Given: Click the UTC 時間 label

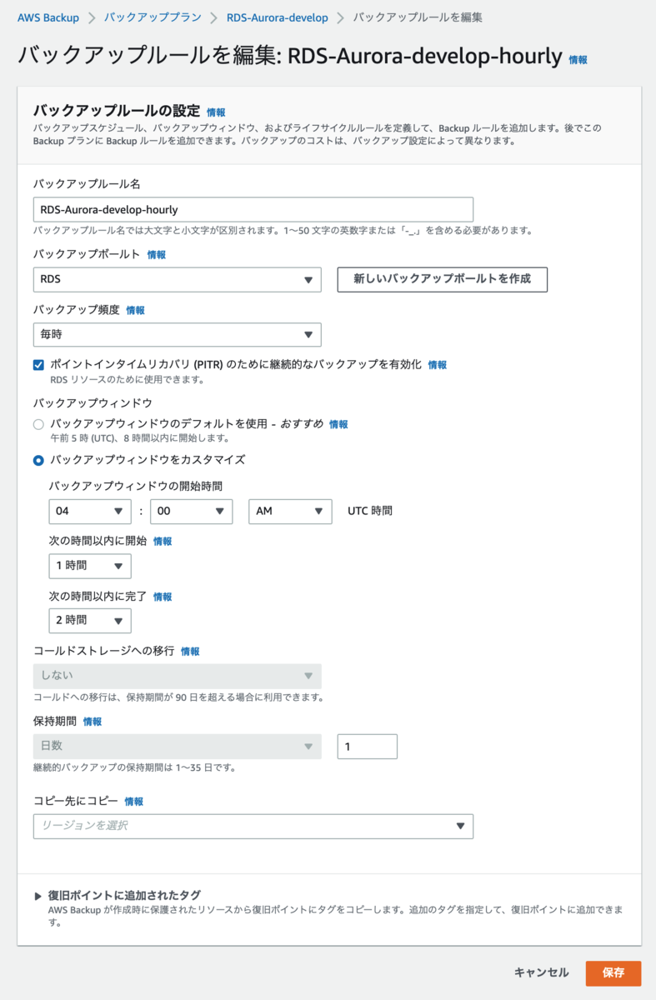Looking at the screenshot, I should (x=370, y=511).
